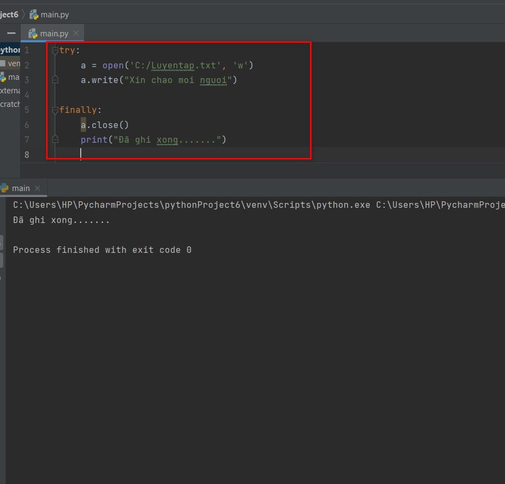The width and height of the screenshot is (505, 484).
Task: Click the ject6 breadcrumb item
Action: (x=9, y=15)
